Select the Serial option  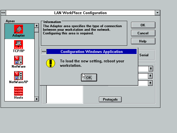[x=144, y=55]
